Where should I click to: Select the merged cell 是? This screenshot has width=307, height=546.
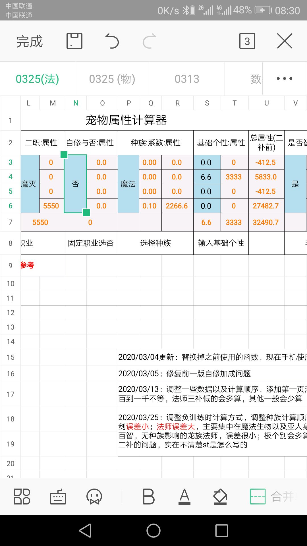pos(295,184)
